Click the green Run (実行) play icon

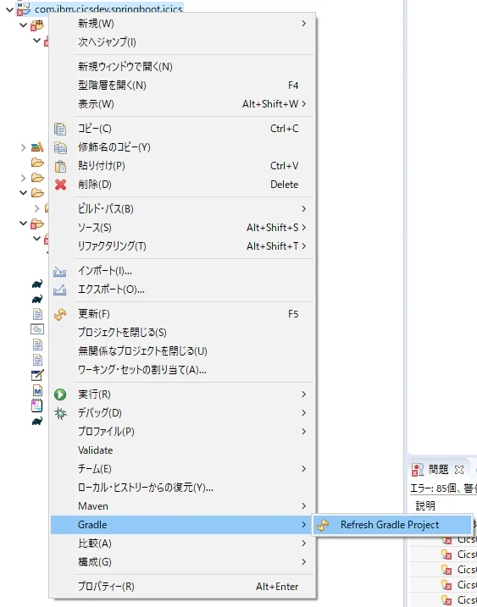click(60, 395)
